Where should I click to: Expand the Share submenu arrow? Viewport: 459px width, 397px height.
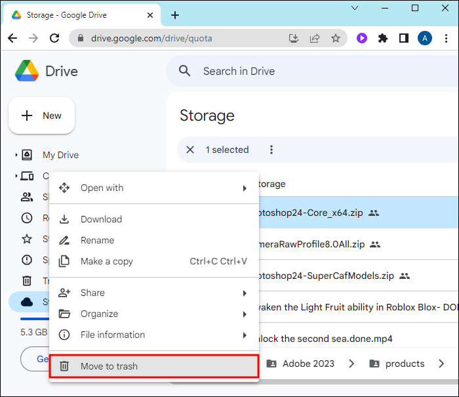(245, 293)
